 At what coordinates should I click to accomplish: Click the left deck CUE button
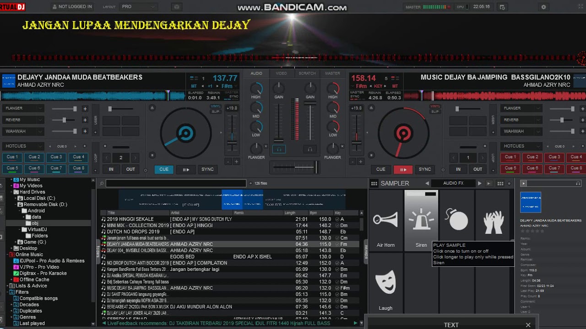pos(164,170)
